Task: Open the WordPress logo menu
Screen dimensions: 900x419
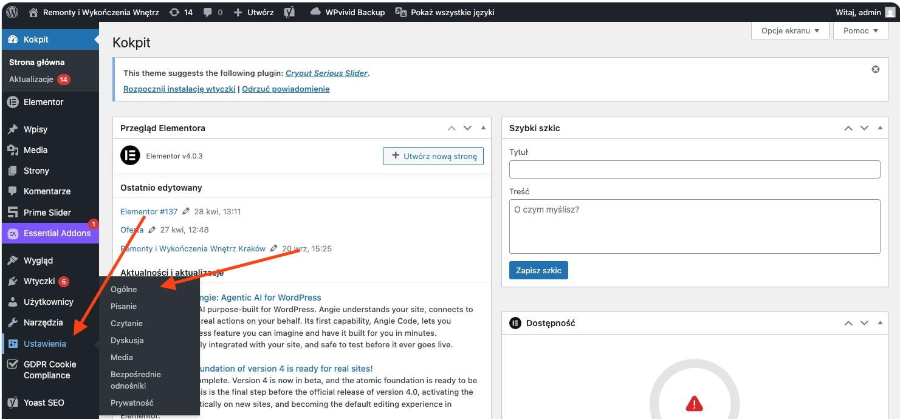Action: [x=13, y=12]
